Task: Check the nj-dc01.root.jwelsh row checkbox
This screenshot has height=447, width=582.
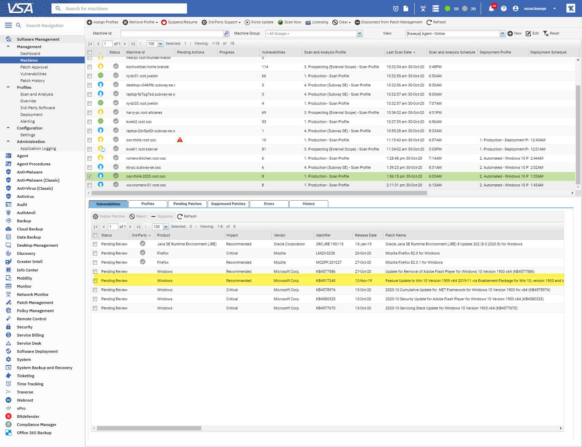Action: pos(90,76)
